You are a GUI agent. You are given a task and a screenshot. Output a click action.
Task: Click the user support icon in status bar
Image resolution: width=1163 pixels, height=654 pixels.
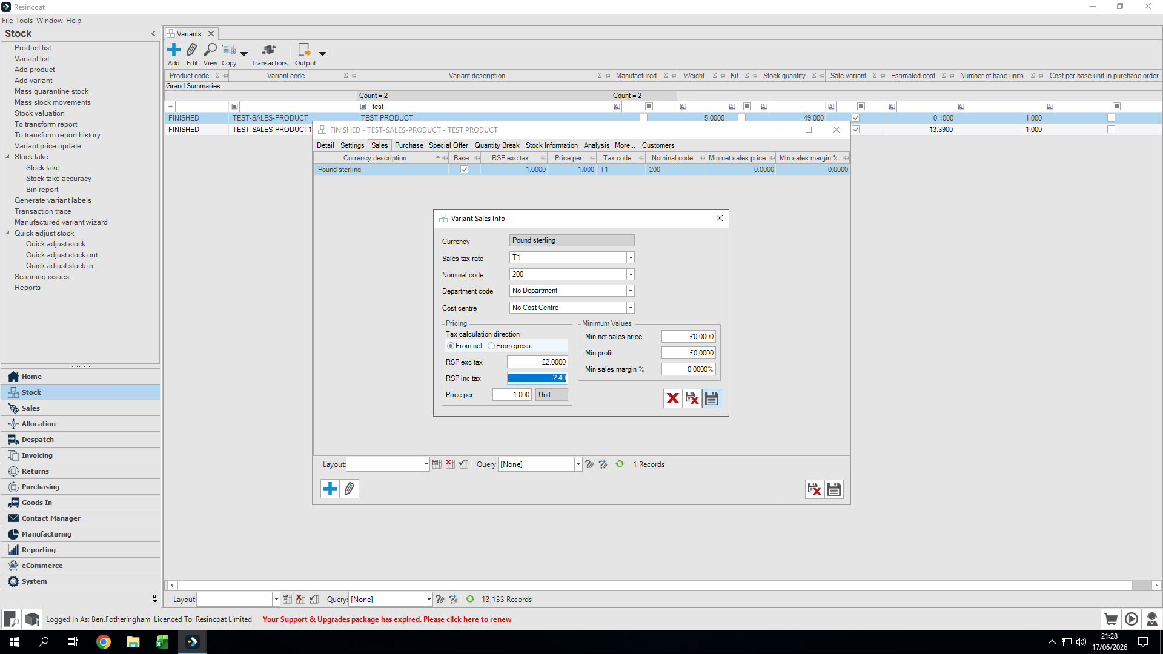point(1152,619)
